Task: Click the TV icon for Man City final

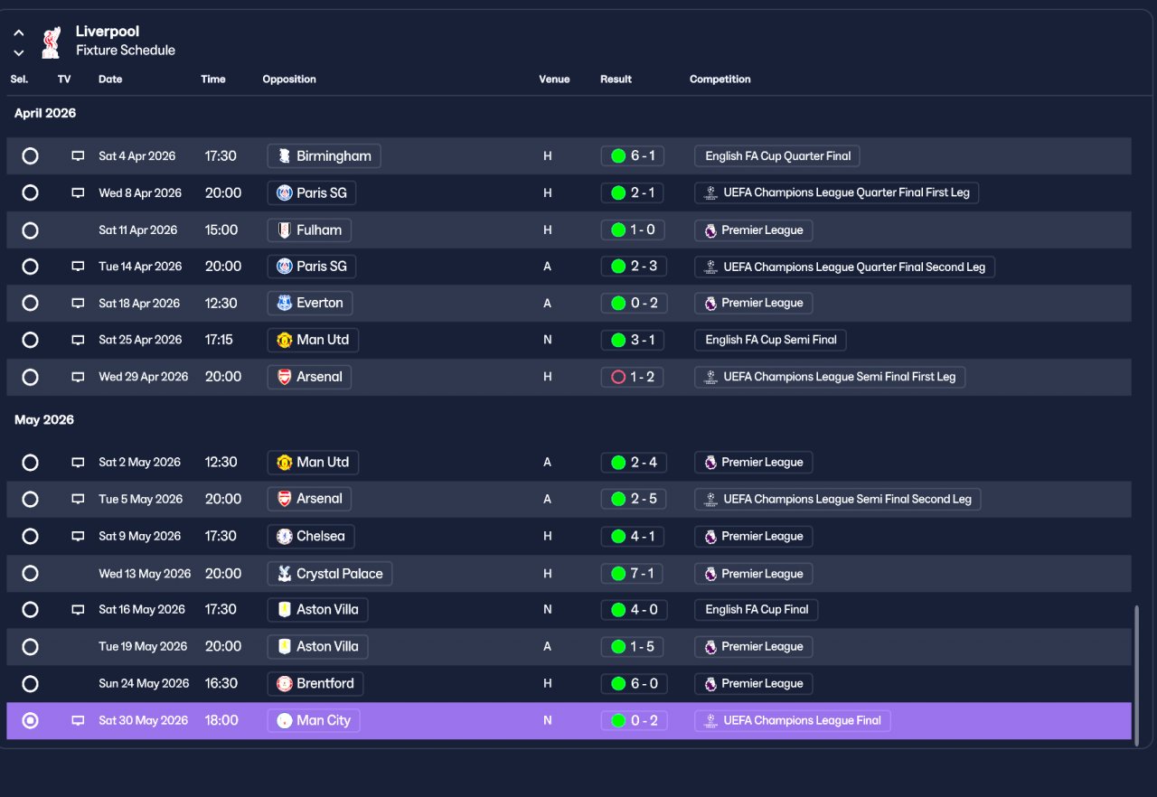Action: coord(78,721)
